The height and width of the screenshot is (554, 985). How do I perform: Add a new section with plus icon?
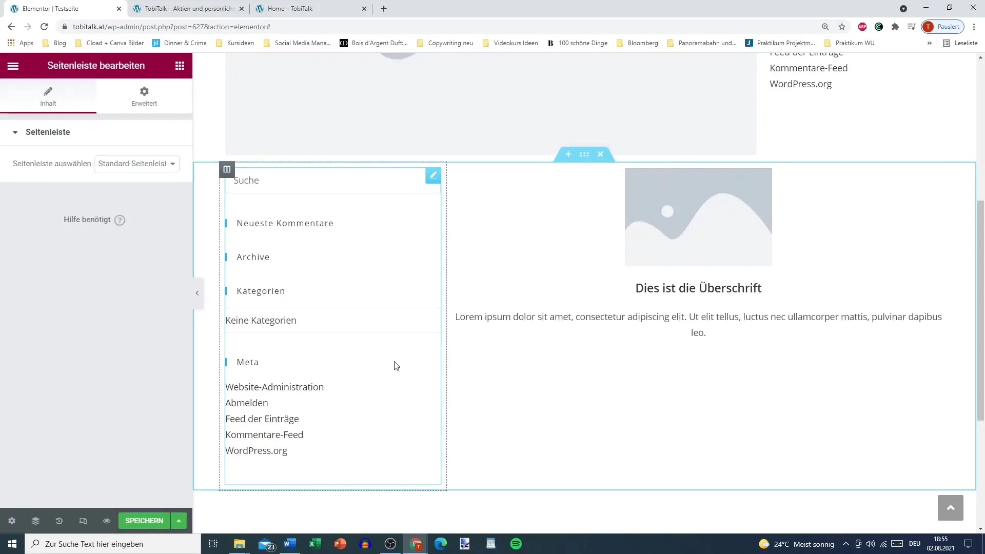(568, 154)
